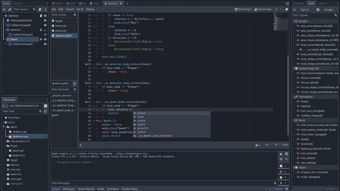Select player.gd in scripts list
The image size is (340, 191).
pyautogui.click(x=61, y=31)
